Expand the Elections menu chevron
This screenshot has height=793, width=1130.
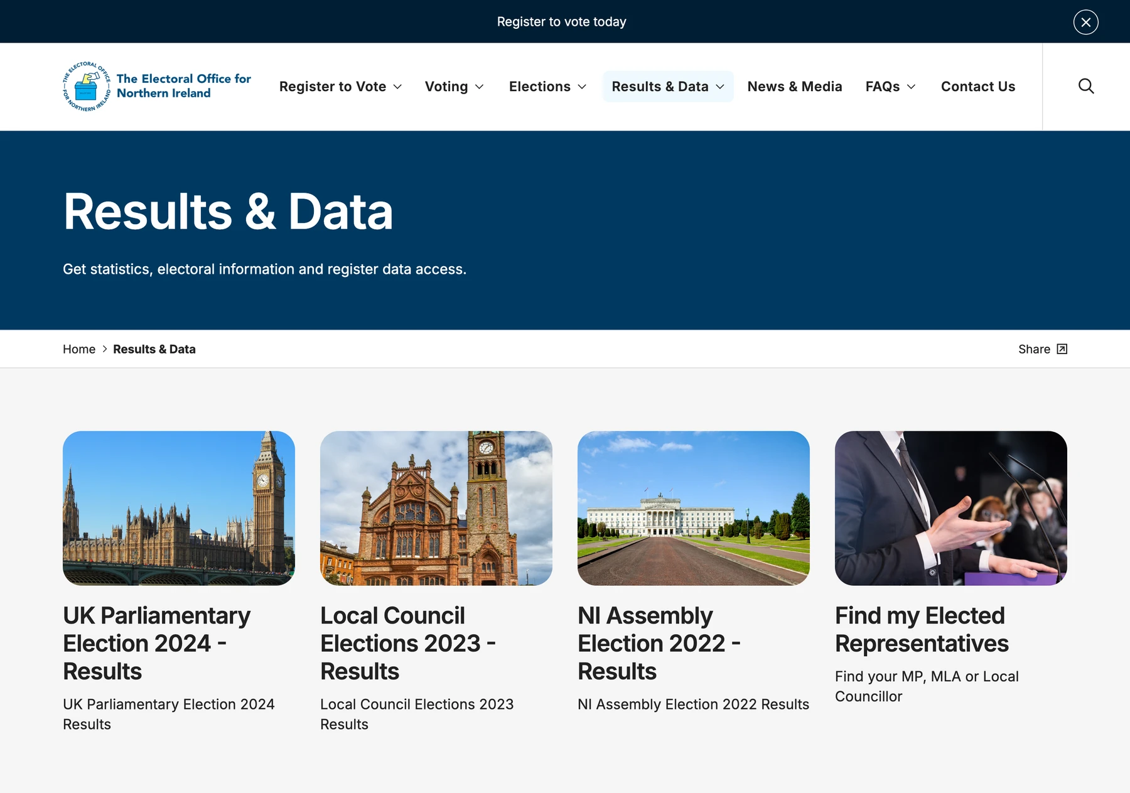[582, 87]
